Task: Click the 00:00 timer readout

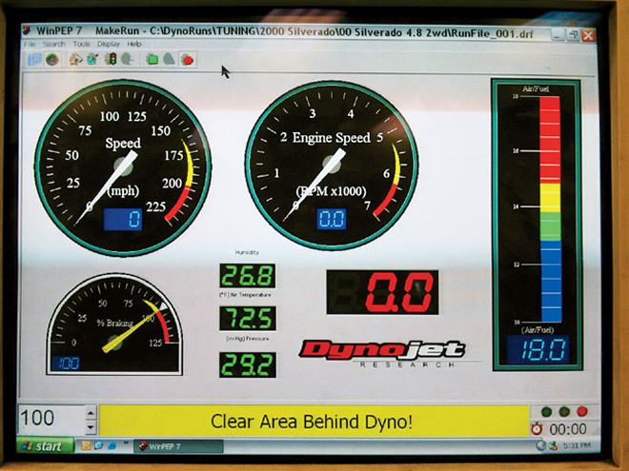Action: point(568,429)
